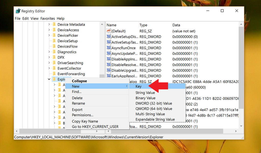Select the AsyncUpdateP... DWORD icon
The width and height of the screenshot is (261, 153).
pos(109,54)
